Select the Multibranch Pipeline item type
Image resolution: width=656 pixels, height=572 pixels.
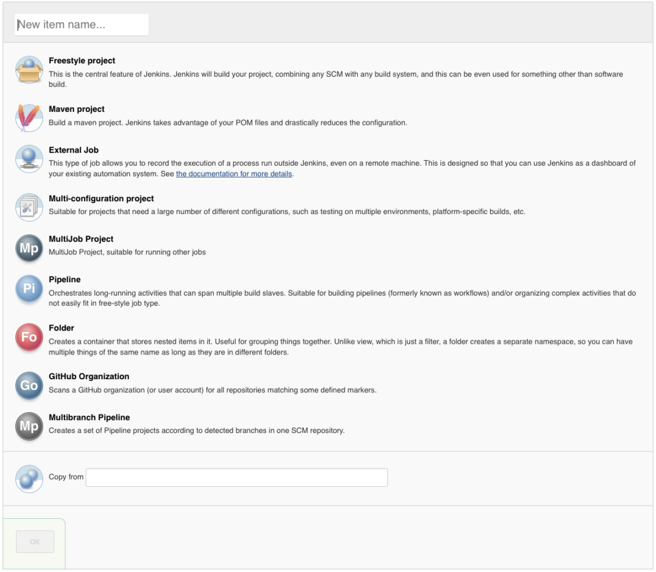[89, 417]
